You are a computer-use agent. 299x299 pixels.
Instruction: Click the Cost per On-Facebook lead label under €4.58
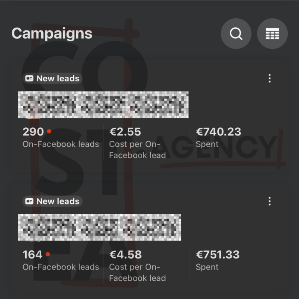pyautogui.click(x=137, y=273)
